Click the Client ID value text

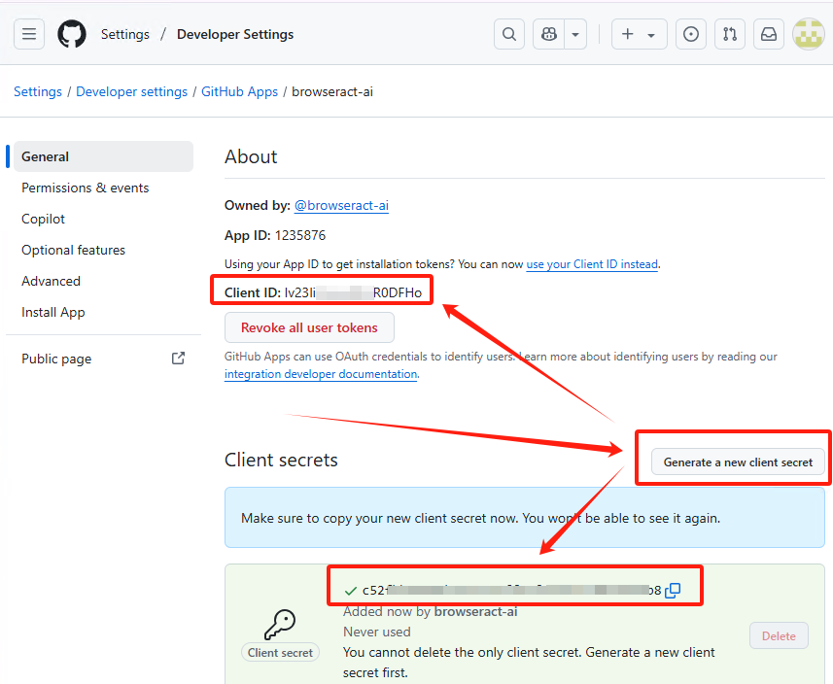point(353,292)
